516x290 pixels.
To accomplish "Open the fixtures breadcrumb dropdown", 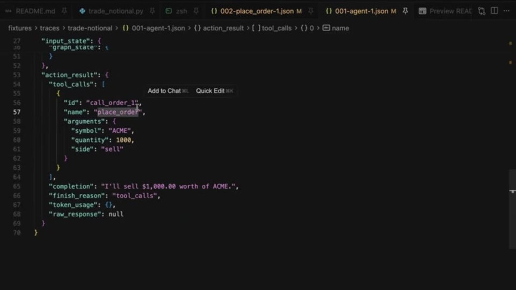I will [x=20, y=28].
